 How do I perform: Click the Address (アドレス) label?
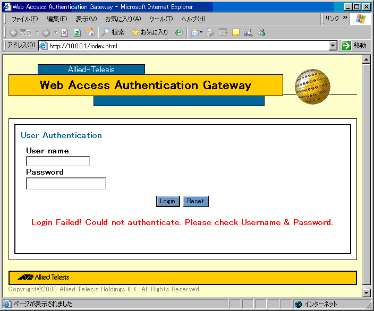tap(21, 45)
